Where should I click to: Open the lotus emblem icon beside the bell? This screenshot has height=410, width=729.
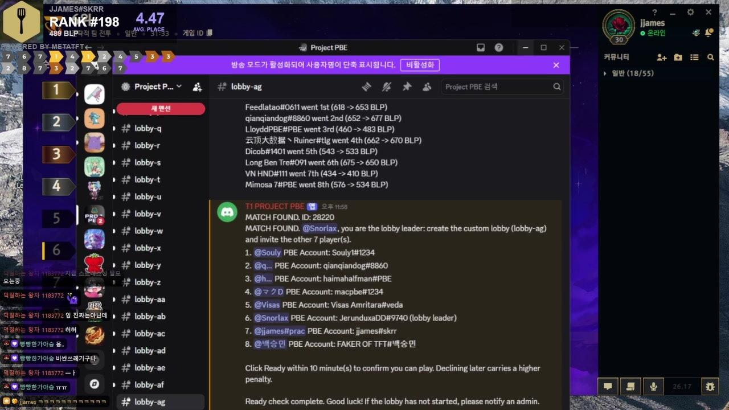coord(696,33)
